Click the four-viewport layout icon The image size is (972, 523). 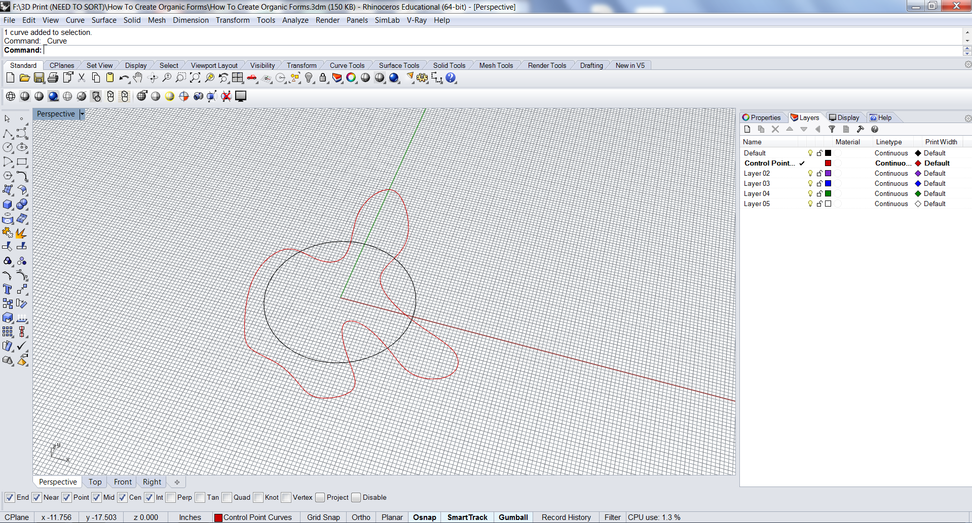click(x=238, y=78)
